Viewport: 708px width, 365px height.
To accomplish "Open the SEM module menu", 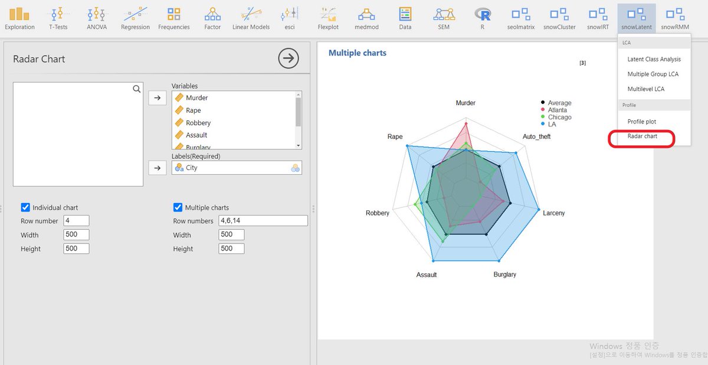I will 444,18.
